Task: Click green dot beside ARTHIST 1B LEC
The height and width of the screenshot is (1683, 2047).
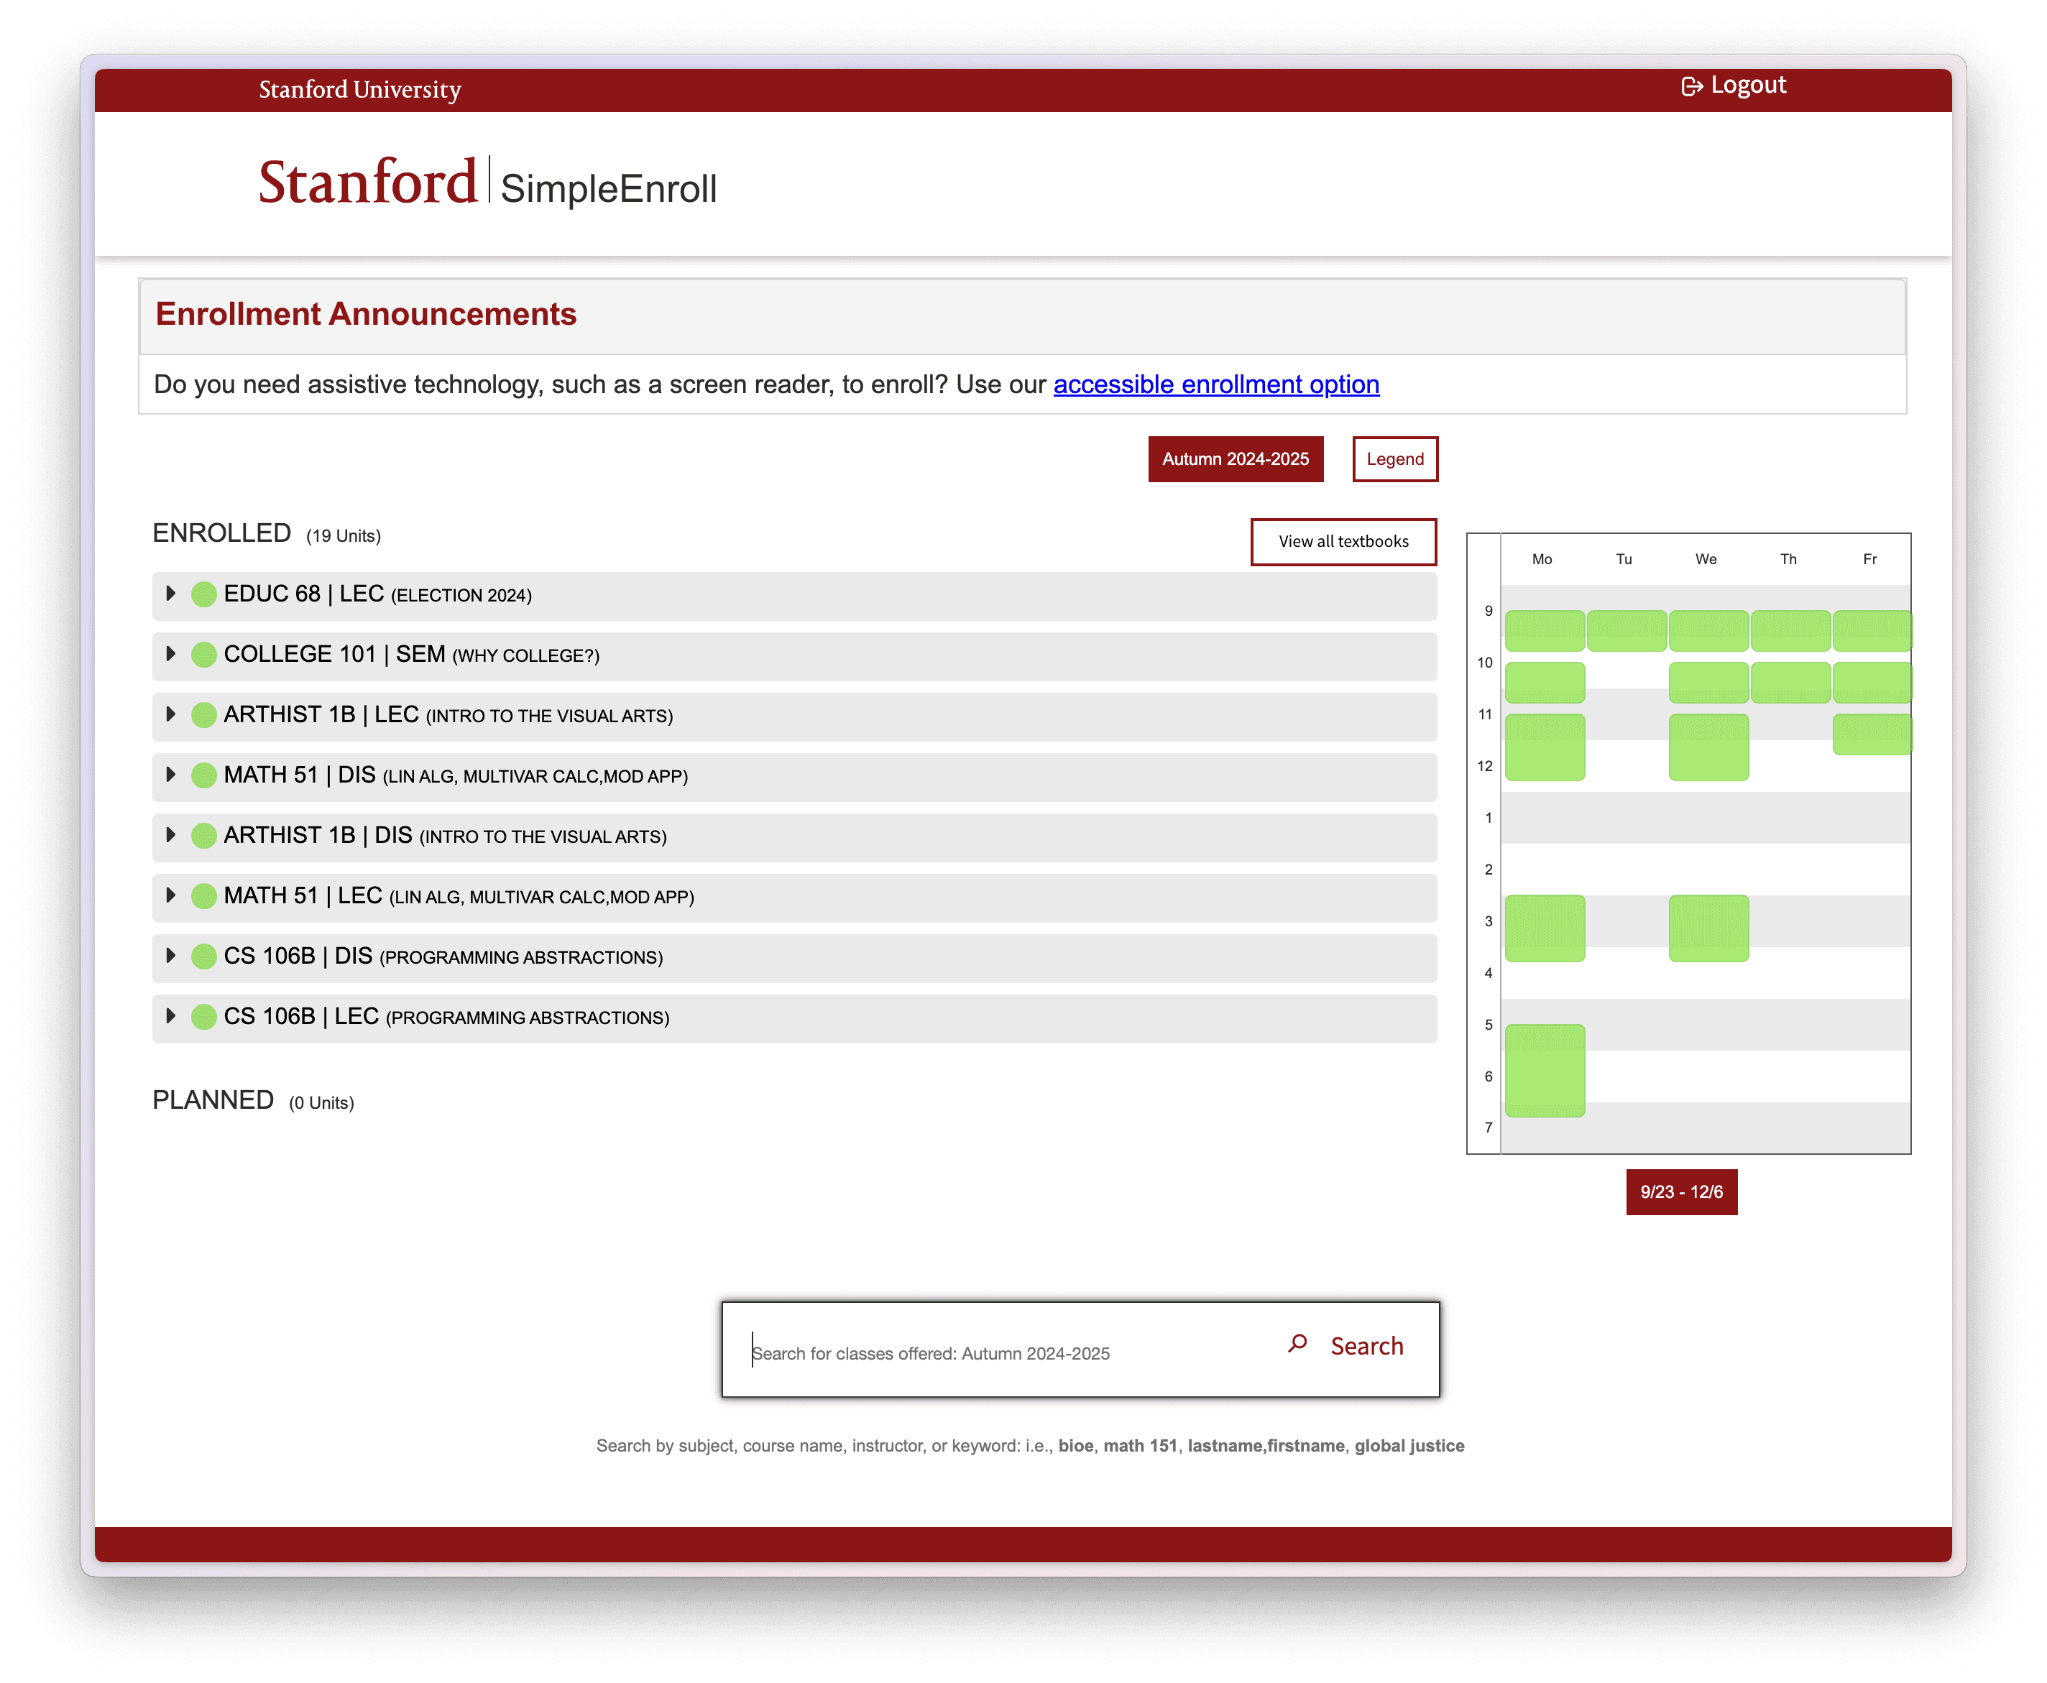Action: [203, 714]
